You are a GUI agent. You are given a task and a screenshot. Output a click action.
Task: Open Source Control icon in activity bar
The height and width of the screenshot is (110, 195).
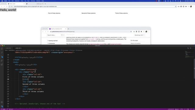point(2,57)
